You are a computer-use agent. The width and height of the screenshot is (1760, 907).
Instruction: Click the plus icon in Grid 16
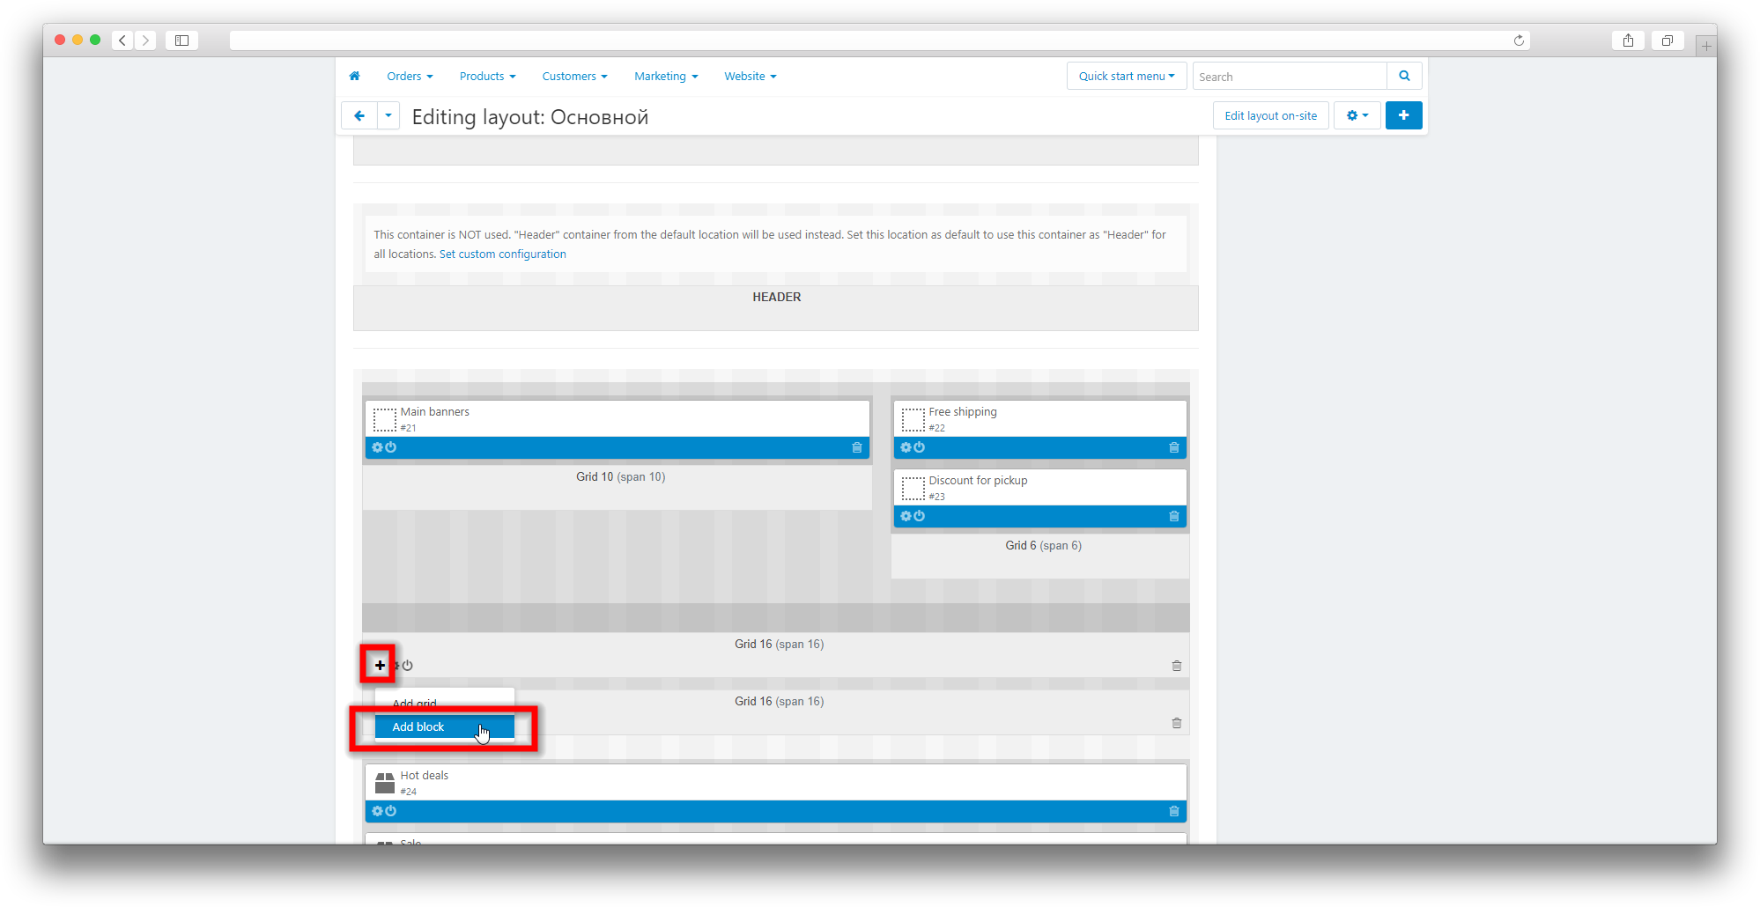pos(380,665)
